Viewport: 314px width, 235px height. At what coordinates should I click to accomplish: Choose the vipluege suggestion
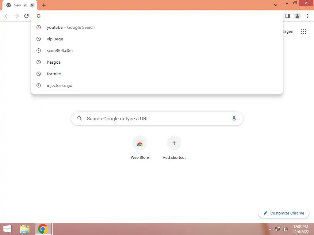[157, 39]
